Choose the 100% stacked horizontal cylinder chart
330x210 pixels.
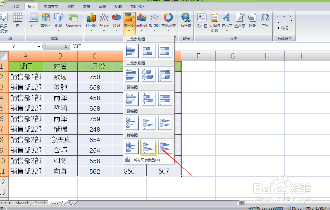point(165,99)
